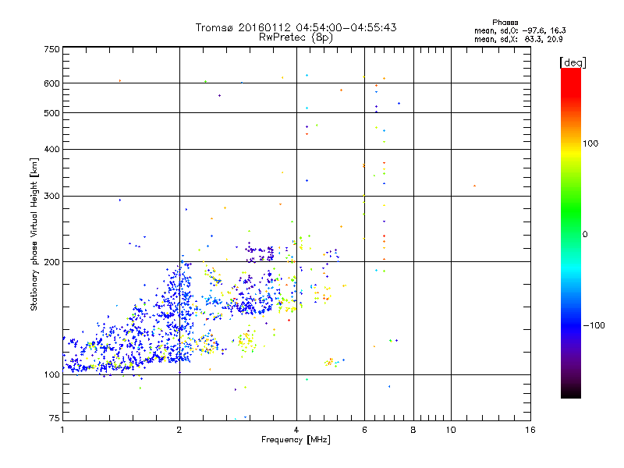The image size is (624, 468).
Task: Click the 'Stationary phase Virtual Height [km]' label
Action: tap(34, 235)
